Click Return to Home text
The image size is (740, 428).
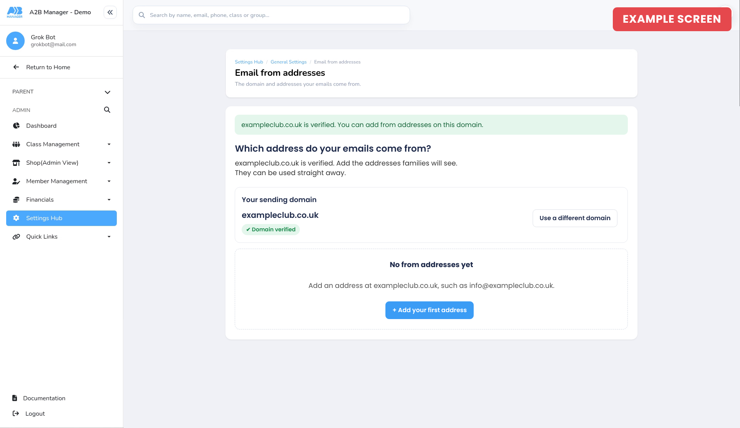48,67
